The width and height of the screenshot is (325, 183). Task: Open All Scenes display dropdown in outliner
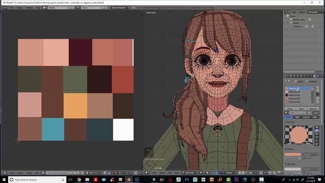[314, 12]
